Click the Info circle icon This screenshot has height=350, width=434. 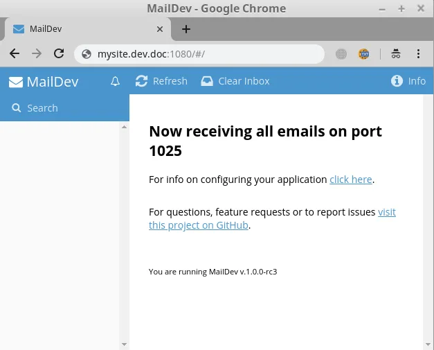(x=397, y=81)
